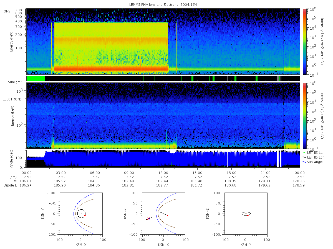Click the 'Sun Angle' legend entry
This screenshot has width=333, height=249.
(313, 162)
